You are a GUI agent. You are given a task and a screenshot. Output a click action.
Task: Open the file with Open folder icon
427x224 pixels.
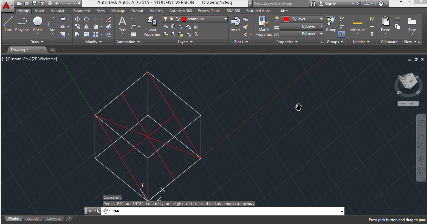pos(27,3)
